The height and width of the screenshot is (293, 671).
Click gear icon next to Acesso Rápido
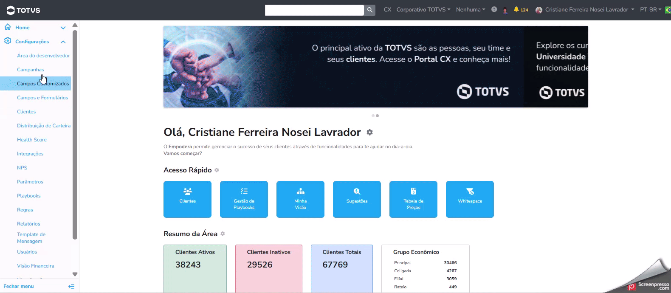pyautogui.click(x=217, y=170)
